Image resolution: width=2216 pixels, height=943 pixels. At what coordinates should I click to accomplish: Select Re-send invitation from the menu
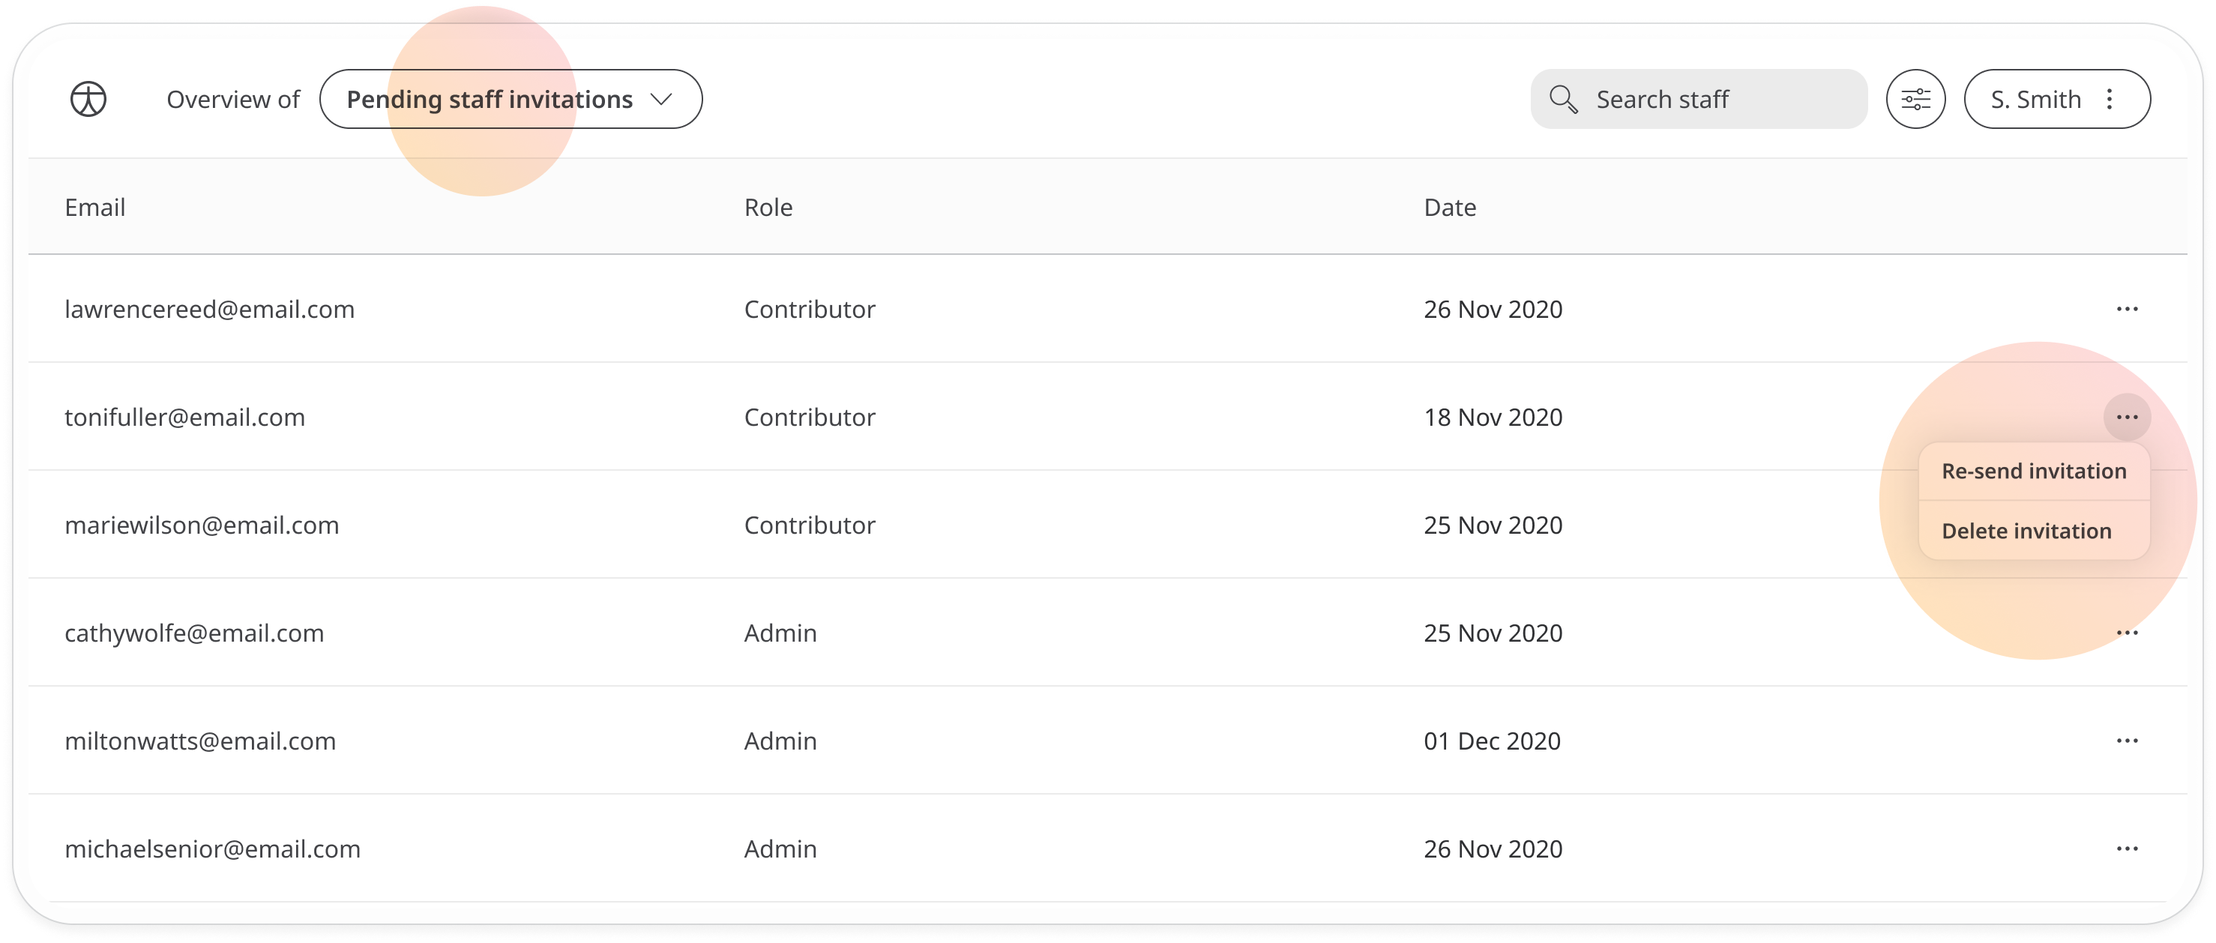click(2034, 471)
